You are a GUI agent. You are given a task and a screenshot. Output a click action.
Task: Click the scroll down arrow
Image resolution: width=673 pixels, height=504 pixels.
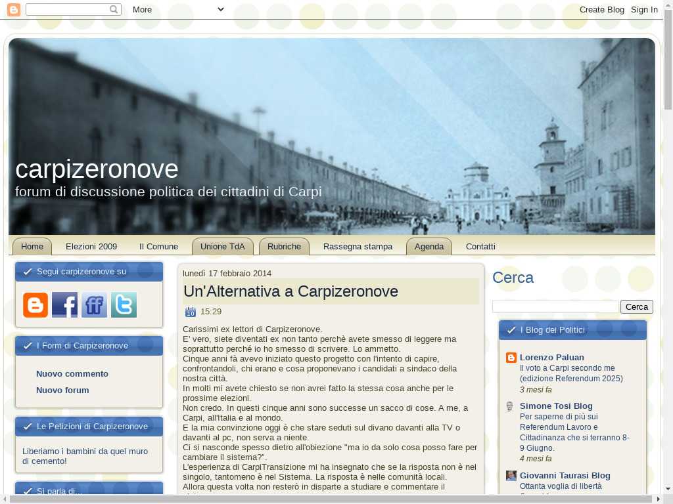tap(668, 488)
